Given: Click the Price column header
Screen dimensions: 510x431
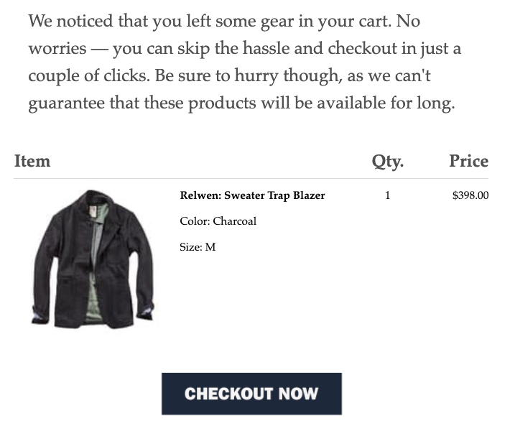Looking at the screenshot, I should pos(468,161).
